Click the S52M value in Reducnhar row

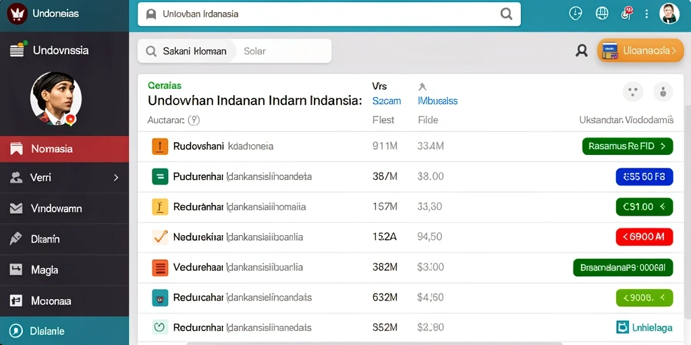[385, 327]
